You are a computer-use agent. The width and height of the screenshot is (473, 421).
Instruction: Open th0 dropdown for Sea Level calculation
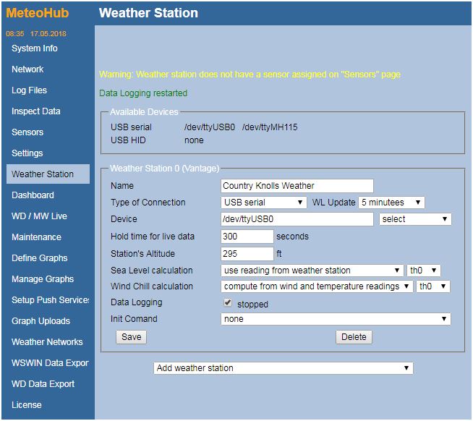tap(424, 271)
